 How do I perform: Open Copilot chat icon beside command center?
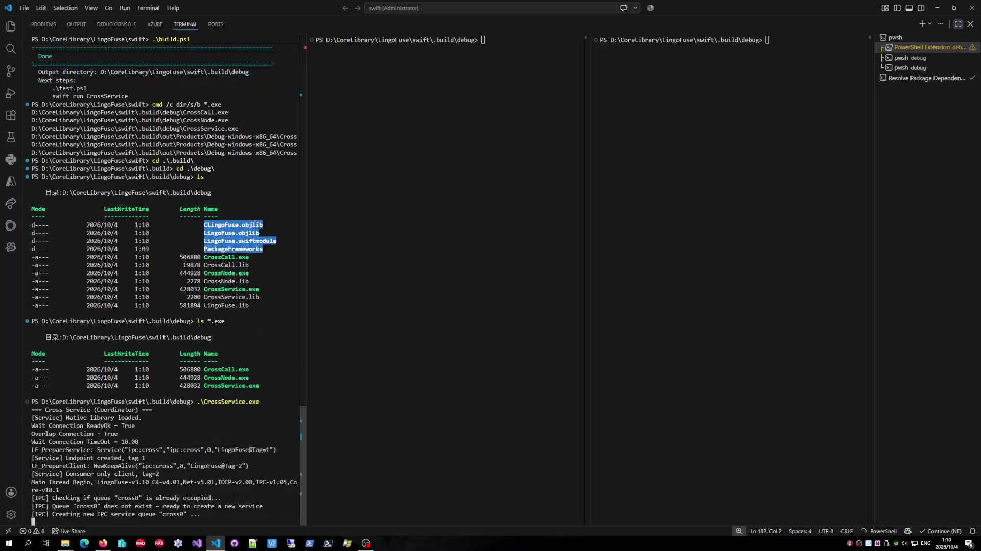tap(624, 8)
